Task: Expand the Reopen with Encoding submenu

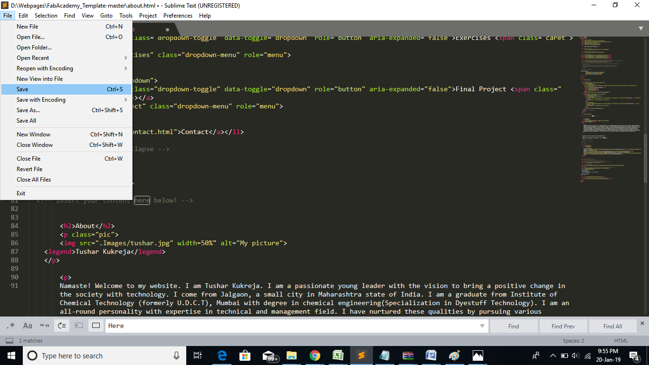Action: (125, 68)
